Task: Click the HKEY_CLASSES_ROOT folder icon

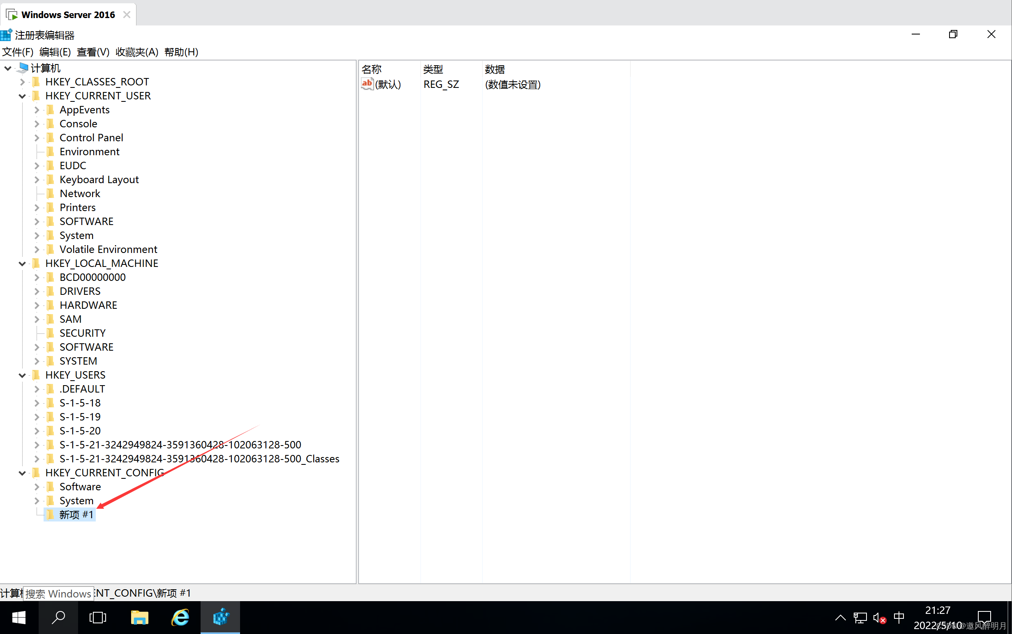Action: [x=36, y=82]
